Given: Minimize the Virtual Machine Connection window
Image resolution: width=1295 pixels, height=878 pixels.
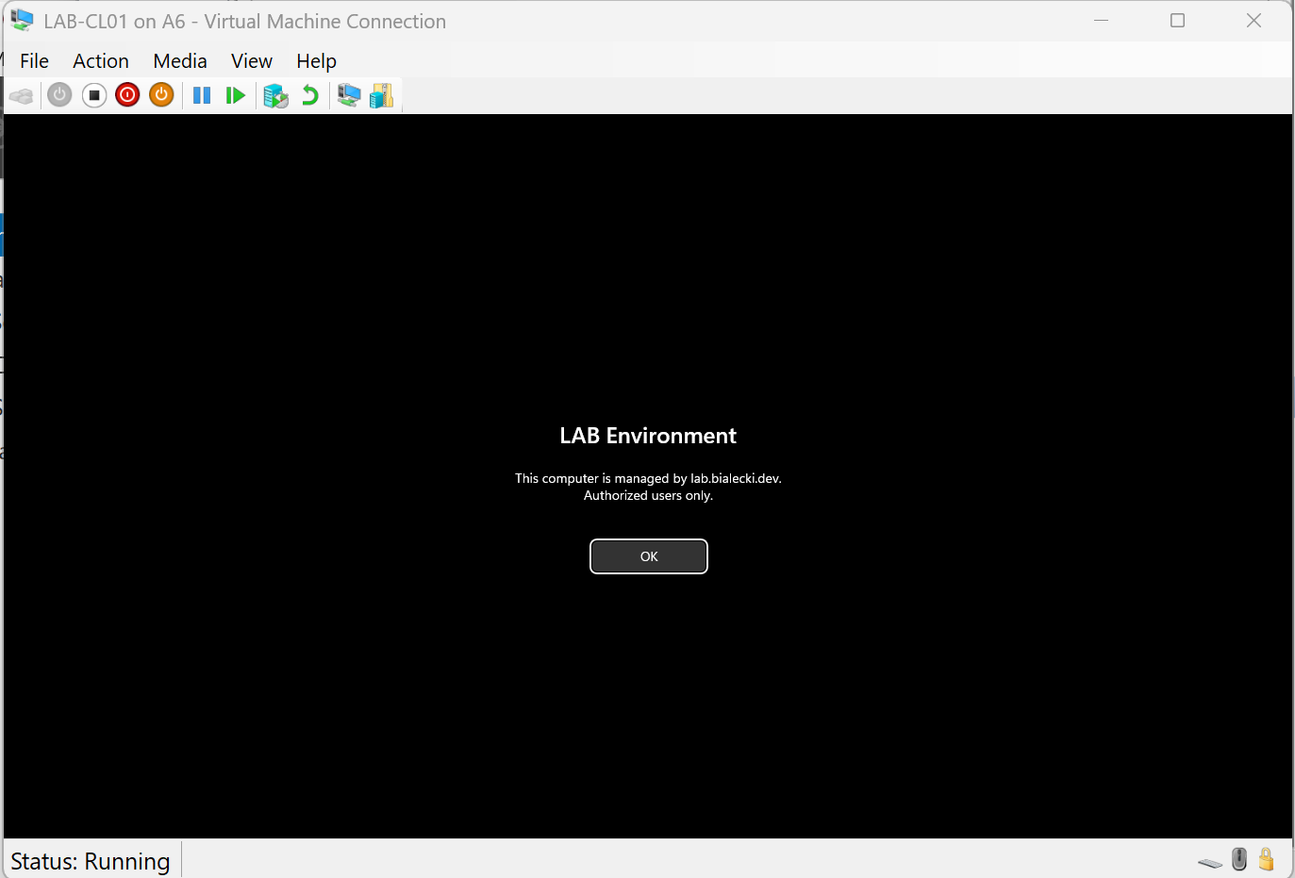Looking at the screenshot, I should click(1101, 20).
